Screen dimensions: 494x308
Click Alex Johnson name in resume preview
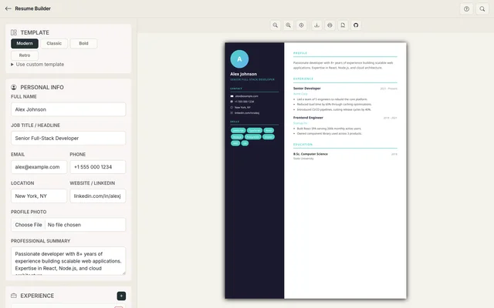[x=244, y=74]
